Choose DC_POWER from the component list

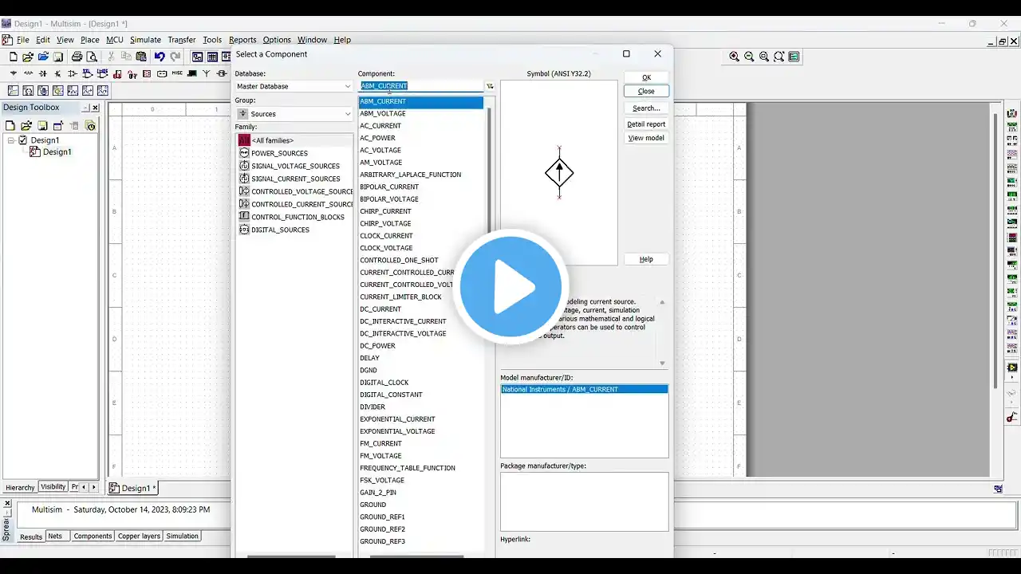(377, 346)
